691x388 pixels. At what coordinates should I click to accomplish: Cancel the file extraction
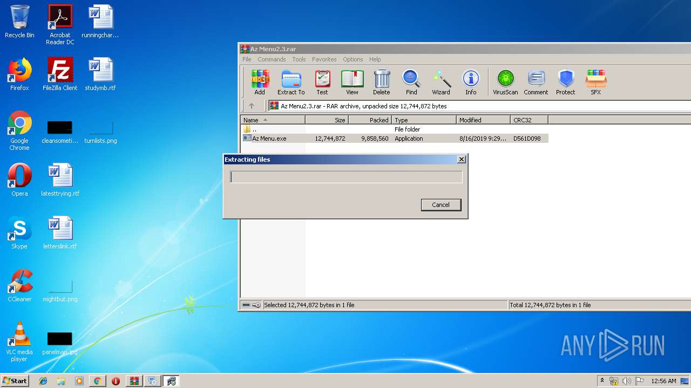pos(441,205)
